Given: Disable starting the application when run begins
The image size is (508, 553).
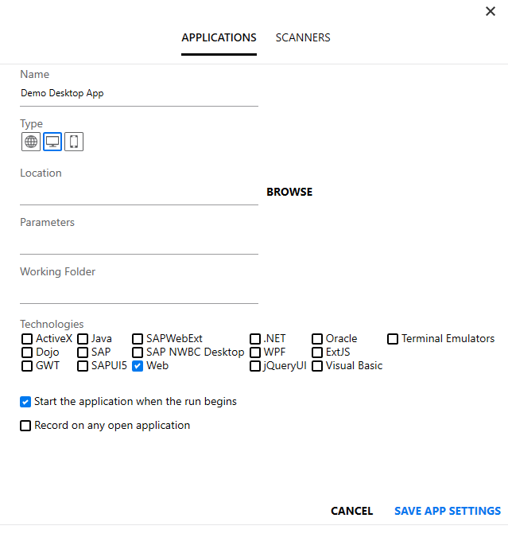Looking at the screenshot, I should 26,402.
